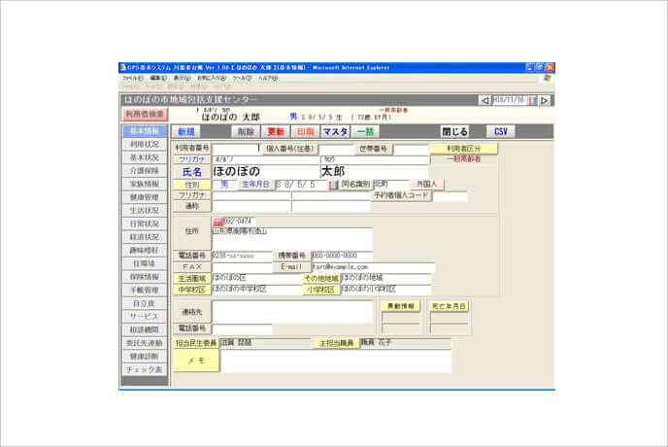This screenshot has width=668, height=447.
Task: Click the 利用者検索 button
Action: (145, 114)
